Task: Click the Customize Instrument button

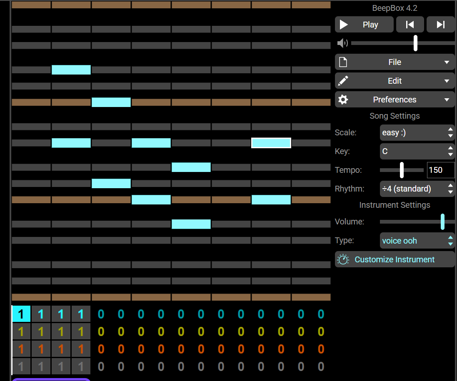Action: (395, 259)
